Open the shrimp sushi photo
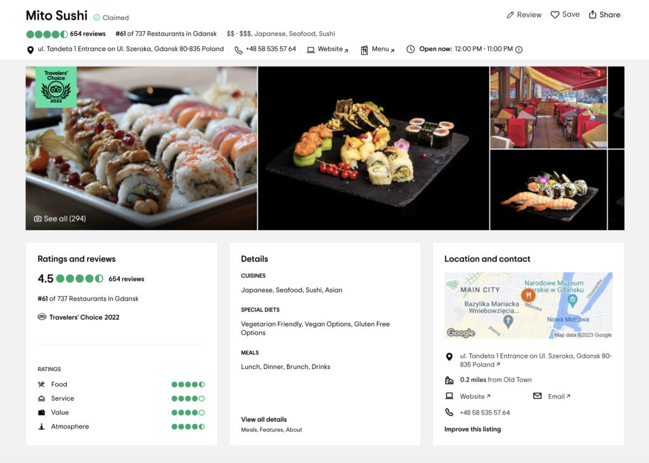This screenshot has height=463, width=649. tap(548, 190)
